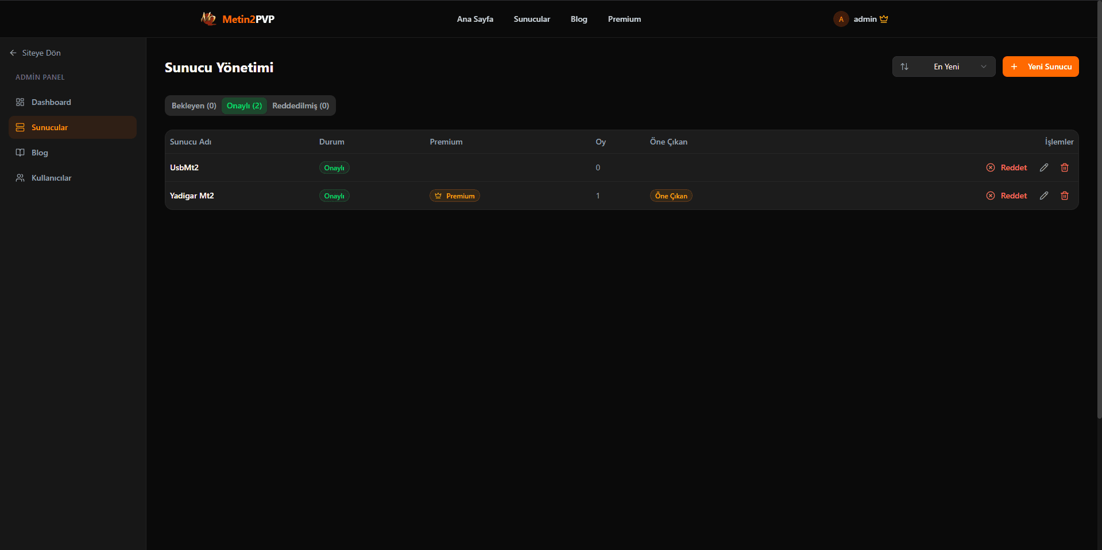Click the sort arrows icon beside En Yeni
Image resolution: width=1102 pixels, height=550 pixels.
click(x=904, y=67)
